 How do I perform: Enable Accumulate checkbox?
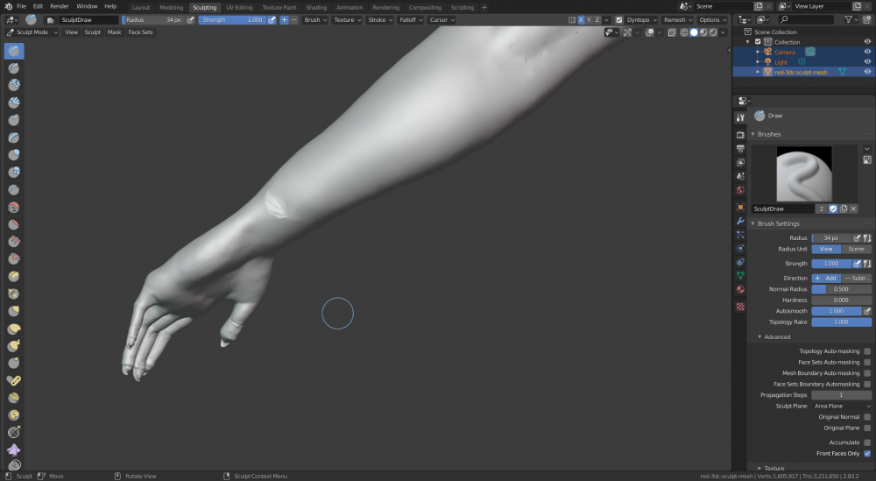[x=867, y=442]
